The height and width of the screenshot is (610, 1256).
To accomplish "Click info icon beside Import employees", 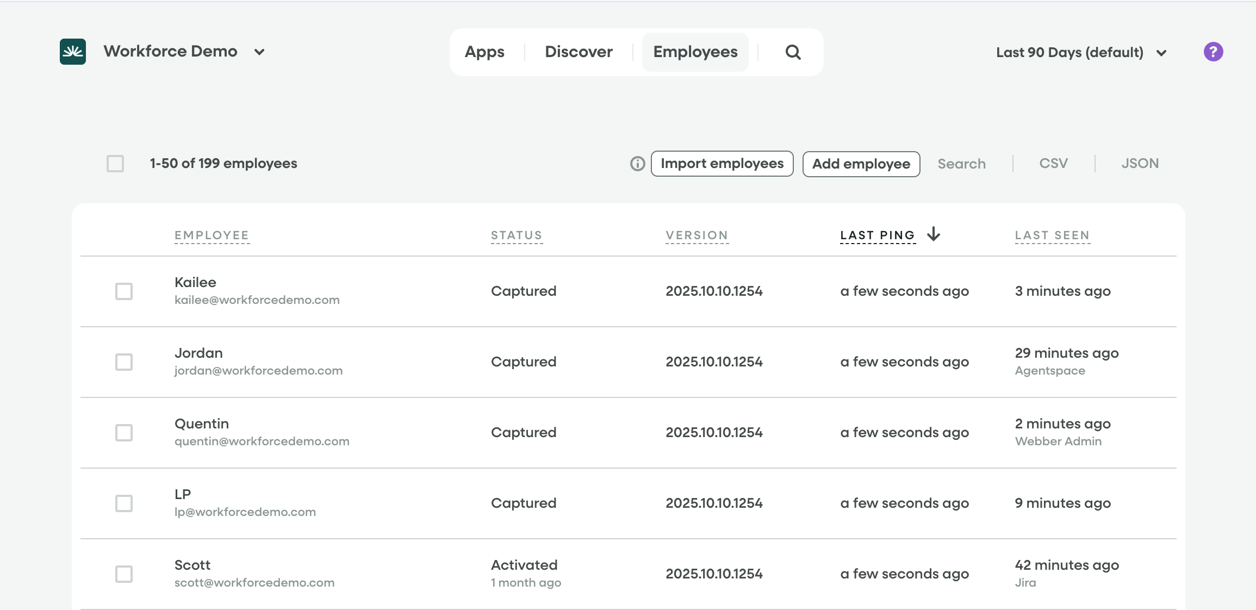I will coord(637,164).
